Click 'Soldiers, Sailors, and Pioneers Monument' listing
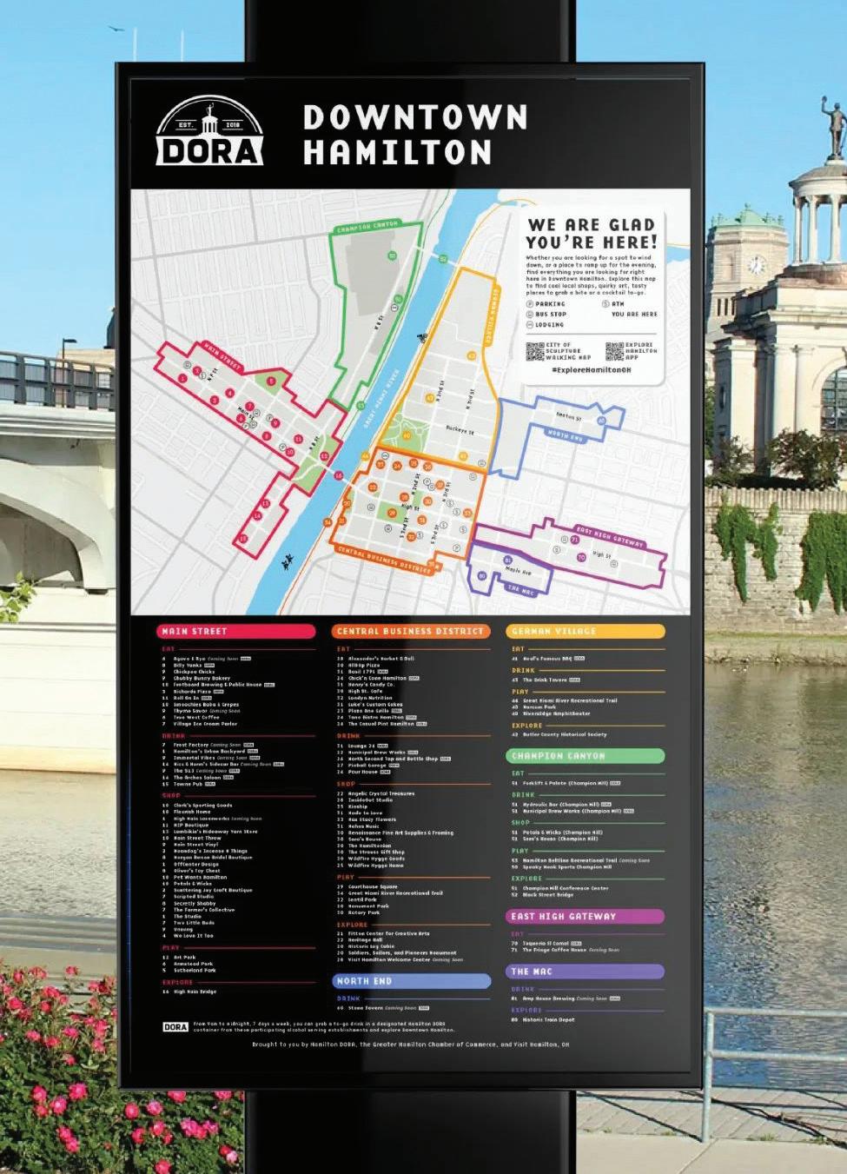847x1174 pixels. click(x=402, y=953)
